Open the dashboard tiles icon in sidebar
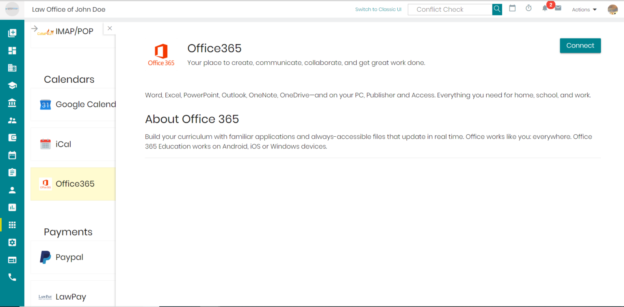 12,51
